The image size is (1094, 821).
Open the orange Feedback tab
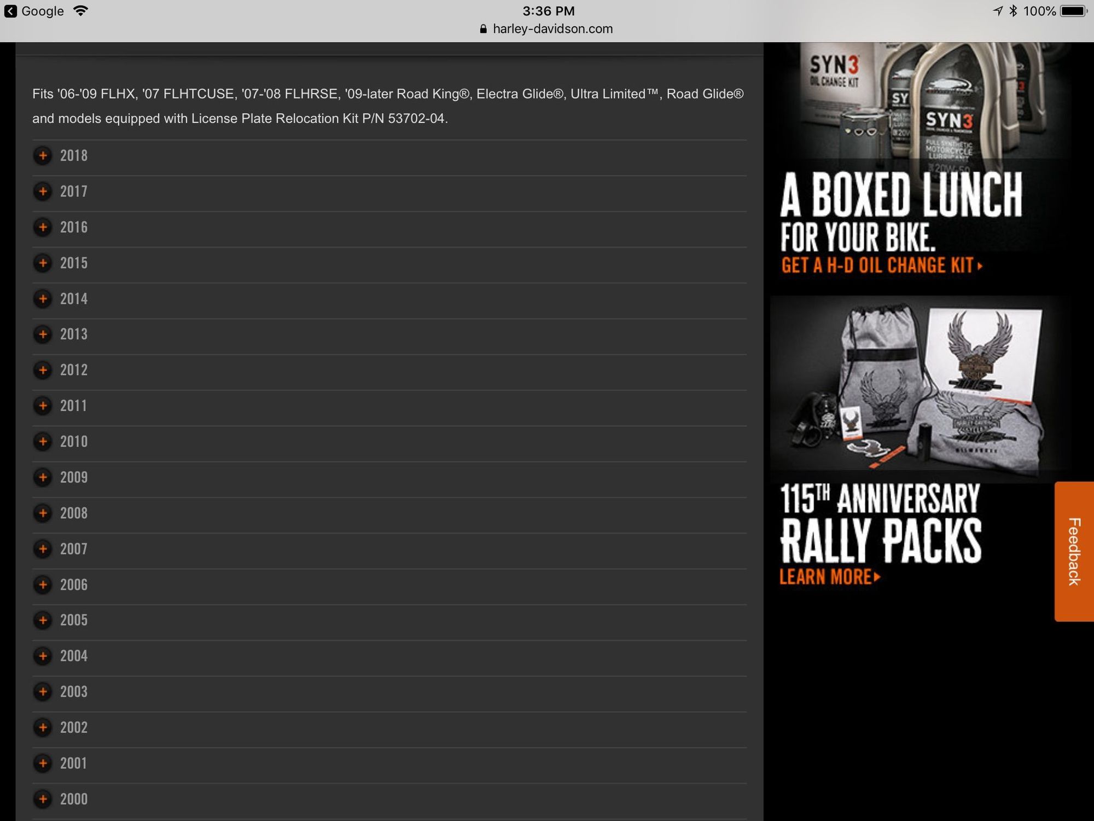coord(1074,551)
